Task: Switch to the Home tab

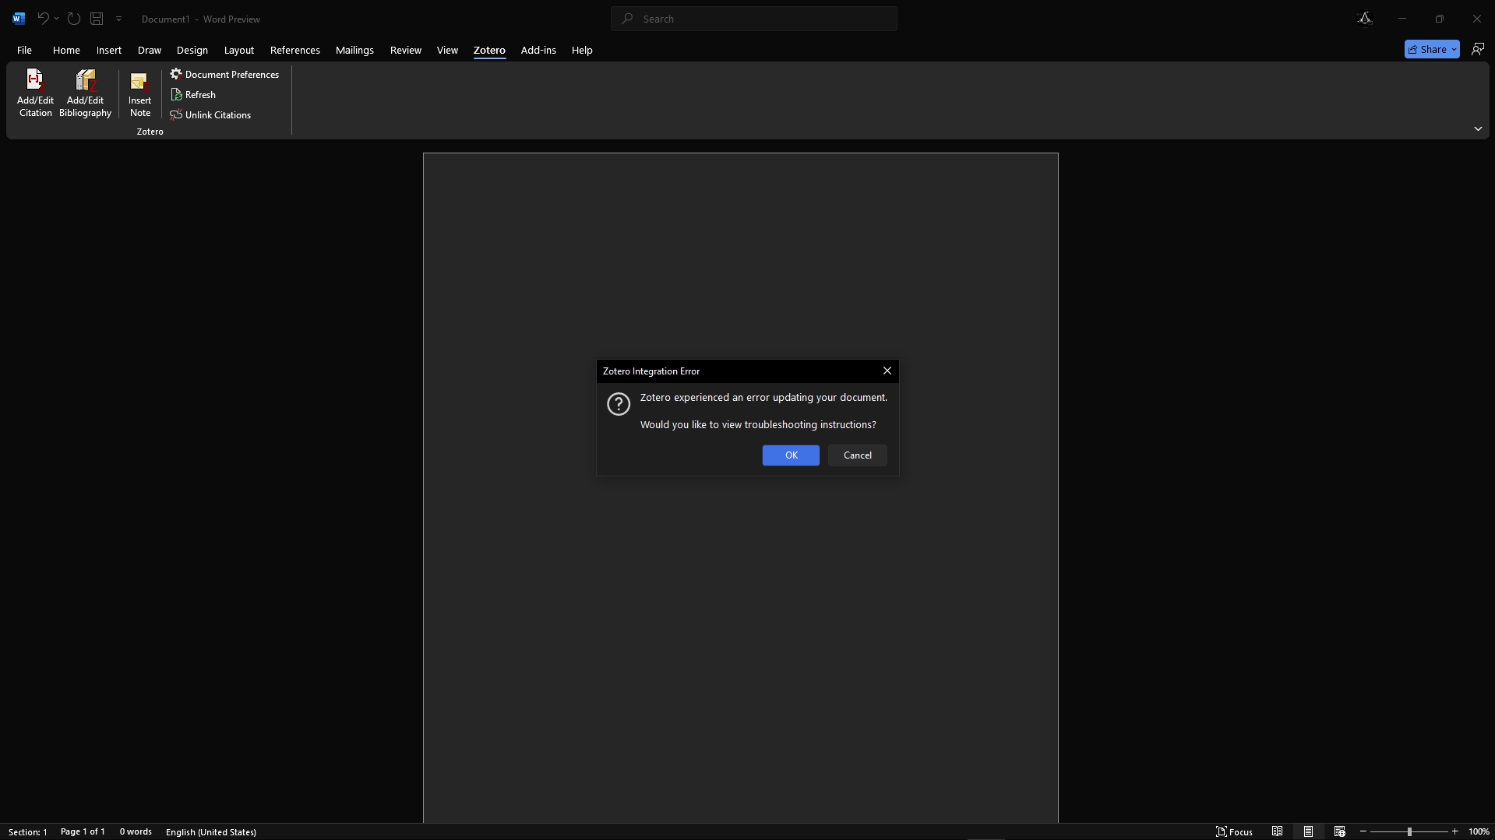Action: click(x=66, y=50)
